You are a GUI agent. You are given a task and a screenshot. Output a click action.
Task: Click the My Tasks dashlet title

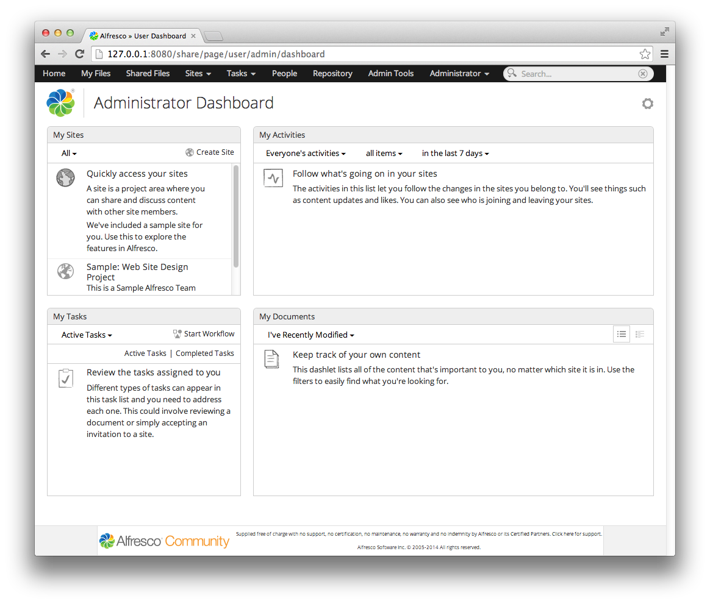pos(70,317)
